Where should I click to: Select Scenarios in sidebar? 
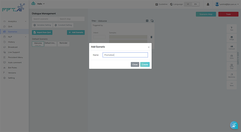pos(13,32)
